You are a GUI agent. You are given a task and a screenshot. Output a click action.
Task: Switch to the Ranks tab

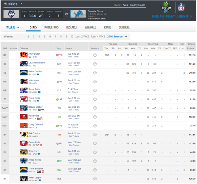107,27
